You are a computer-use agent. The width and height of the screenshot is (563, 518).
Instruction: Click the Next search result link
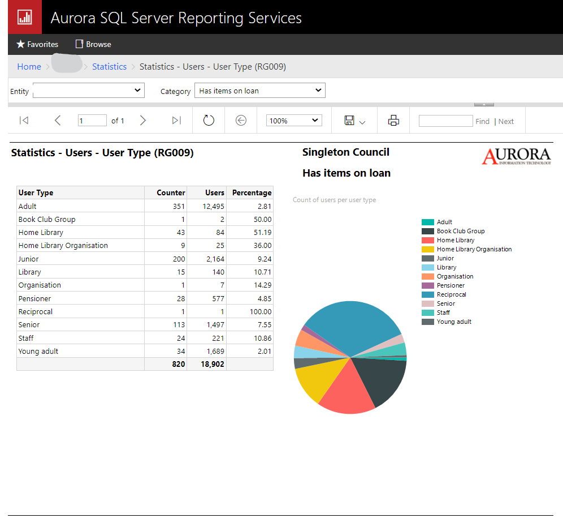click(x=506, y=122)
